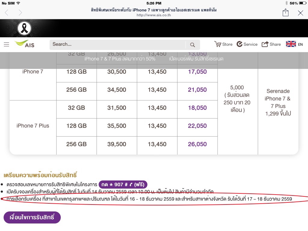Tap the battery indicator in status bar
Image resolution: width=308 pixels, height=231 pixels.
(303, 3)
